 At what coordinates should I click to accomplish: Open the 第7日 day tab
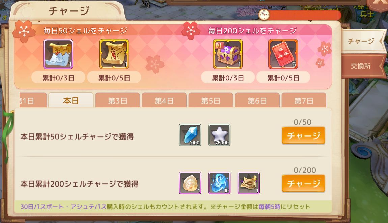[304, 100]
